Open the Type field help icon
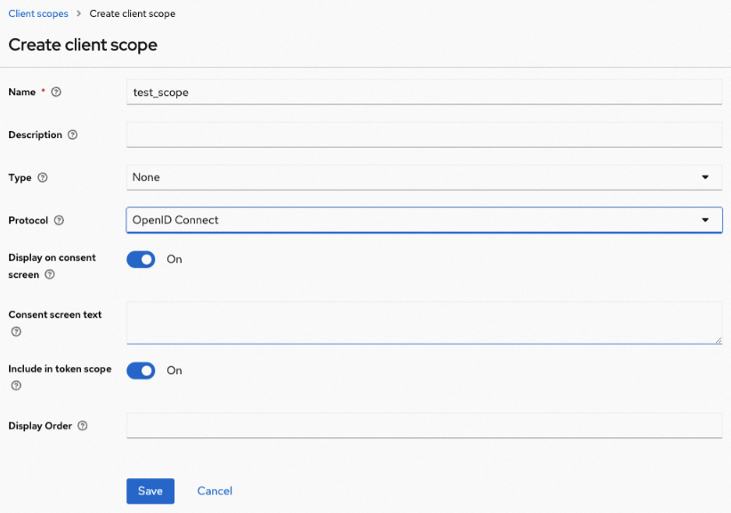This screenshot has width=731, height=513. (x=43, y=178)
